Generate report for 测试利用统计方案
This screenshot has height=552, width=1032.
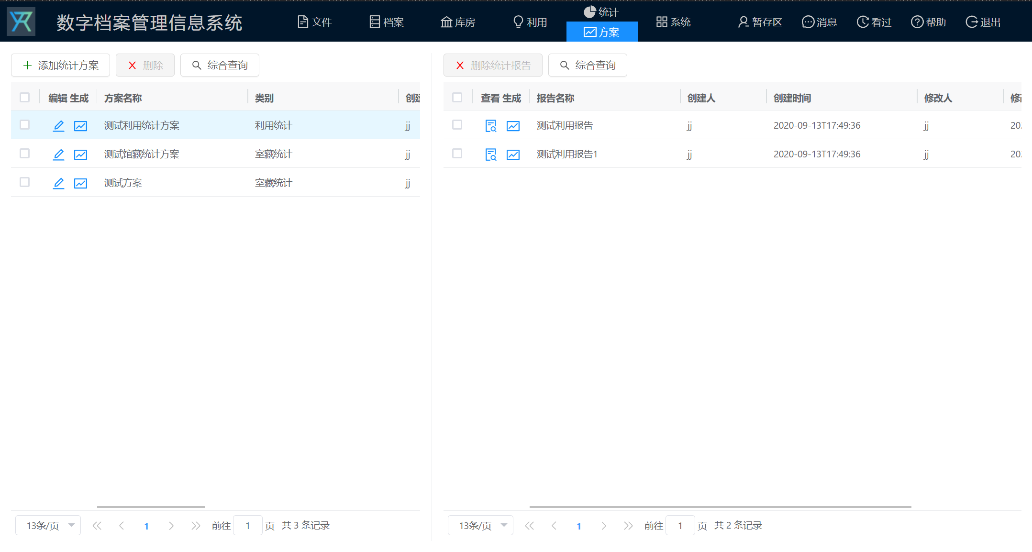tap(80, 126)
